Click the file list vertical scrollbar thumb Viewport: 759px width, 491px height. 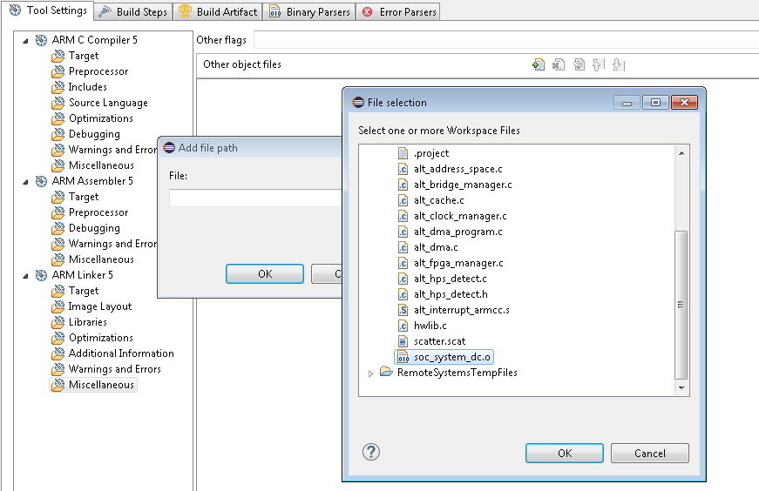coord(681,305)
